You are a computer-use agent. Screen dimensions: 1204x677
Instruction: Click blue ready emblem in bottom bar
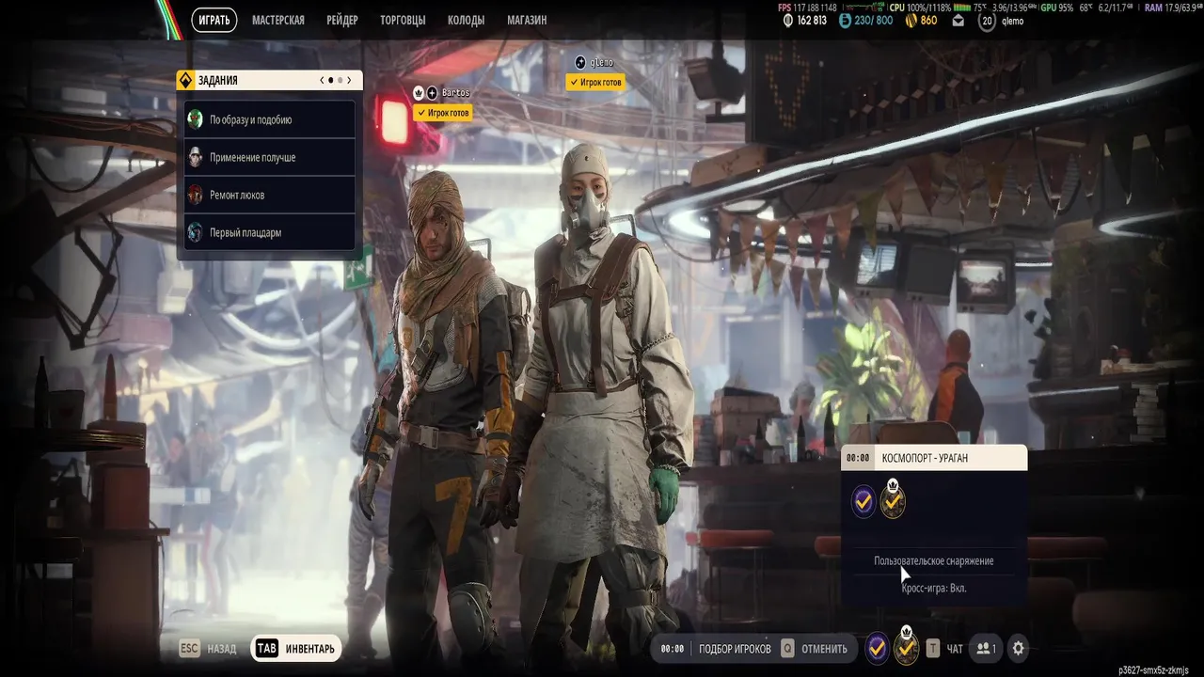[878, 648]
